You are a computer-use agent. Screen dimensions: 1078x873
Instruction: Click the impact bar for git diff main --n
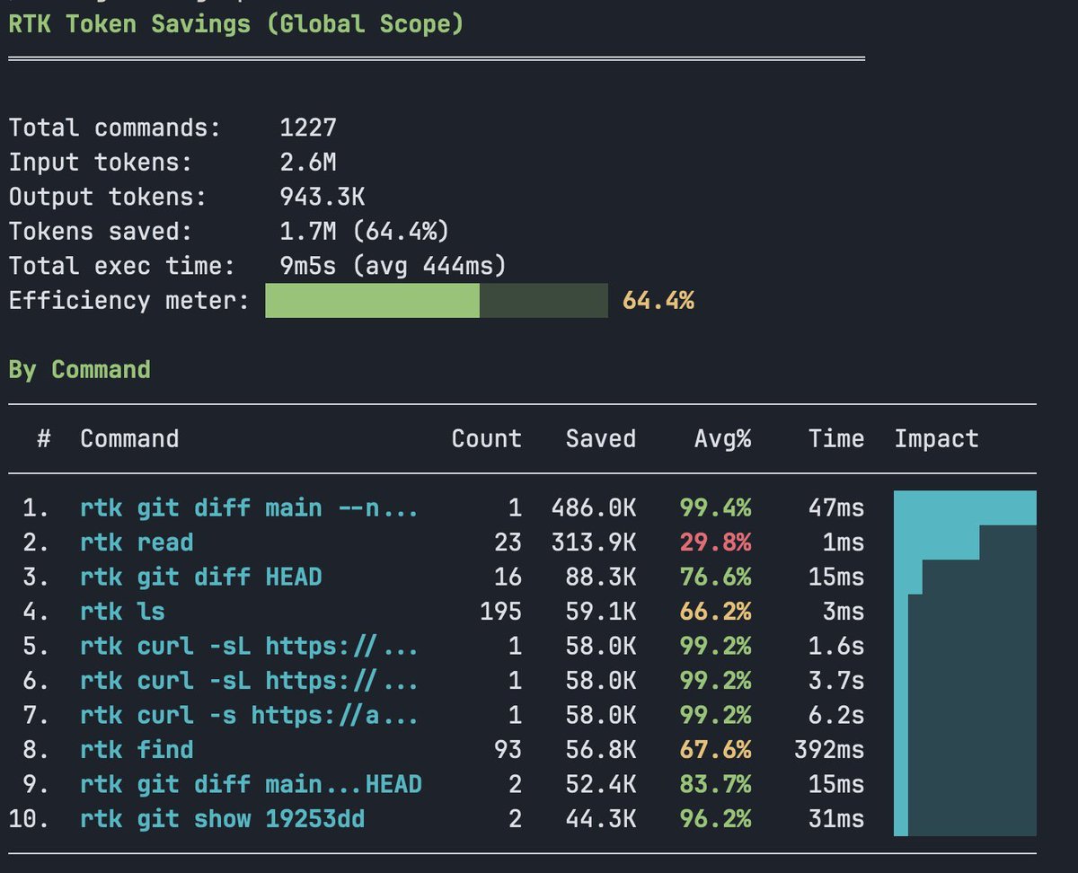pyautogui.click(x=965, y=508)
